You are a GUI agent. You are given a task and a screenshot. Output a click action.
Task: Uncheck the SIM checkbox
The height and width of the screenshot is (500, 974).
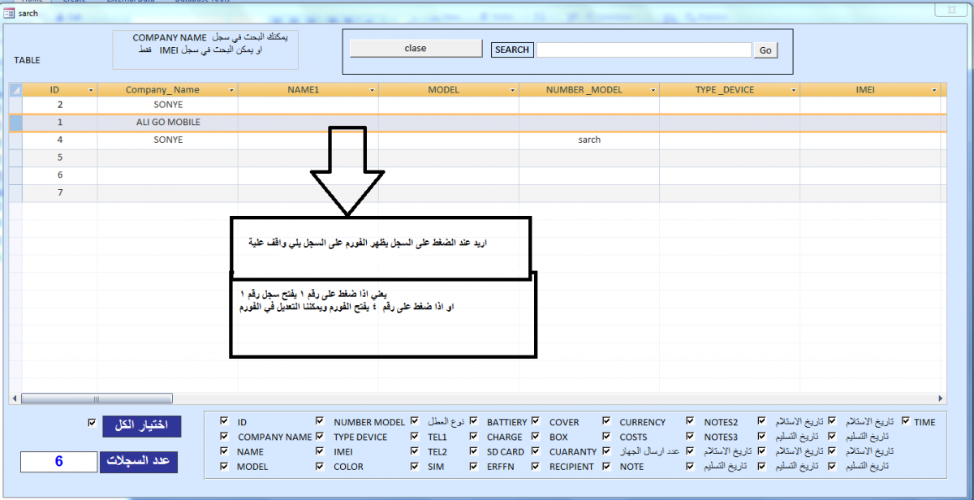(x=415, y=467)
